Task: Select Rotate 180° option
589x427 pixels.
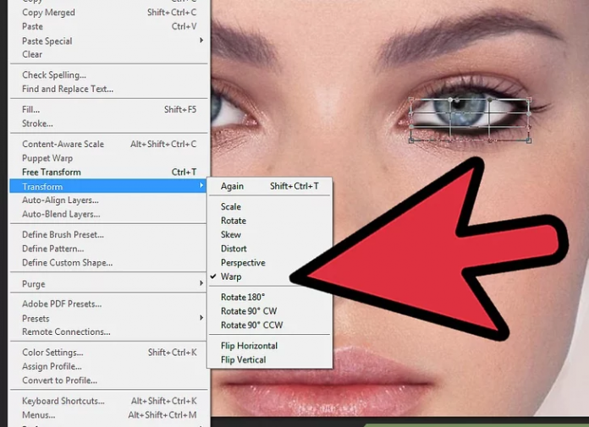Action: 243,297
